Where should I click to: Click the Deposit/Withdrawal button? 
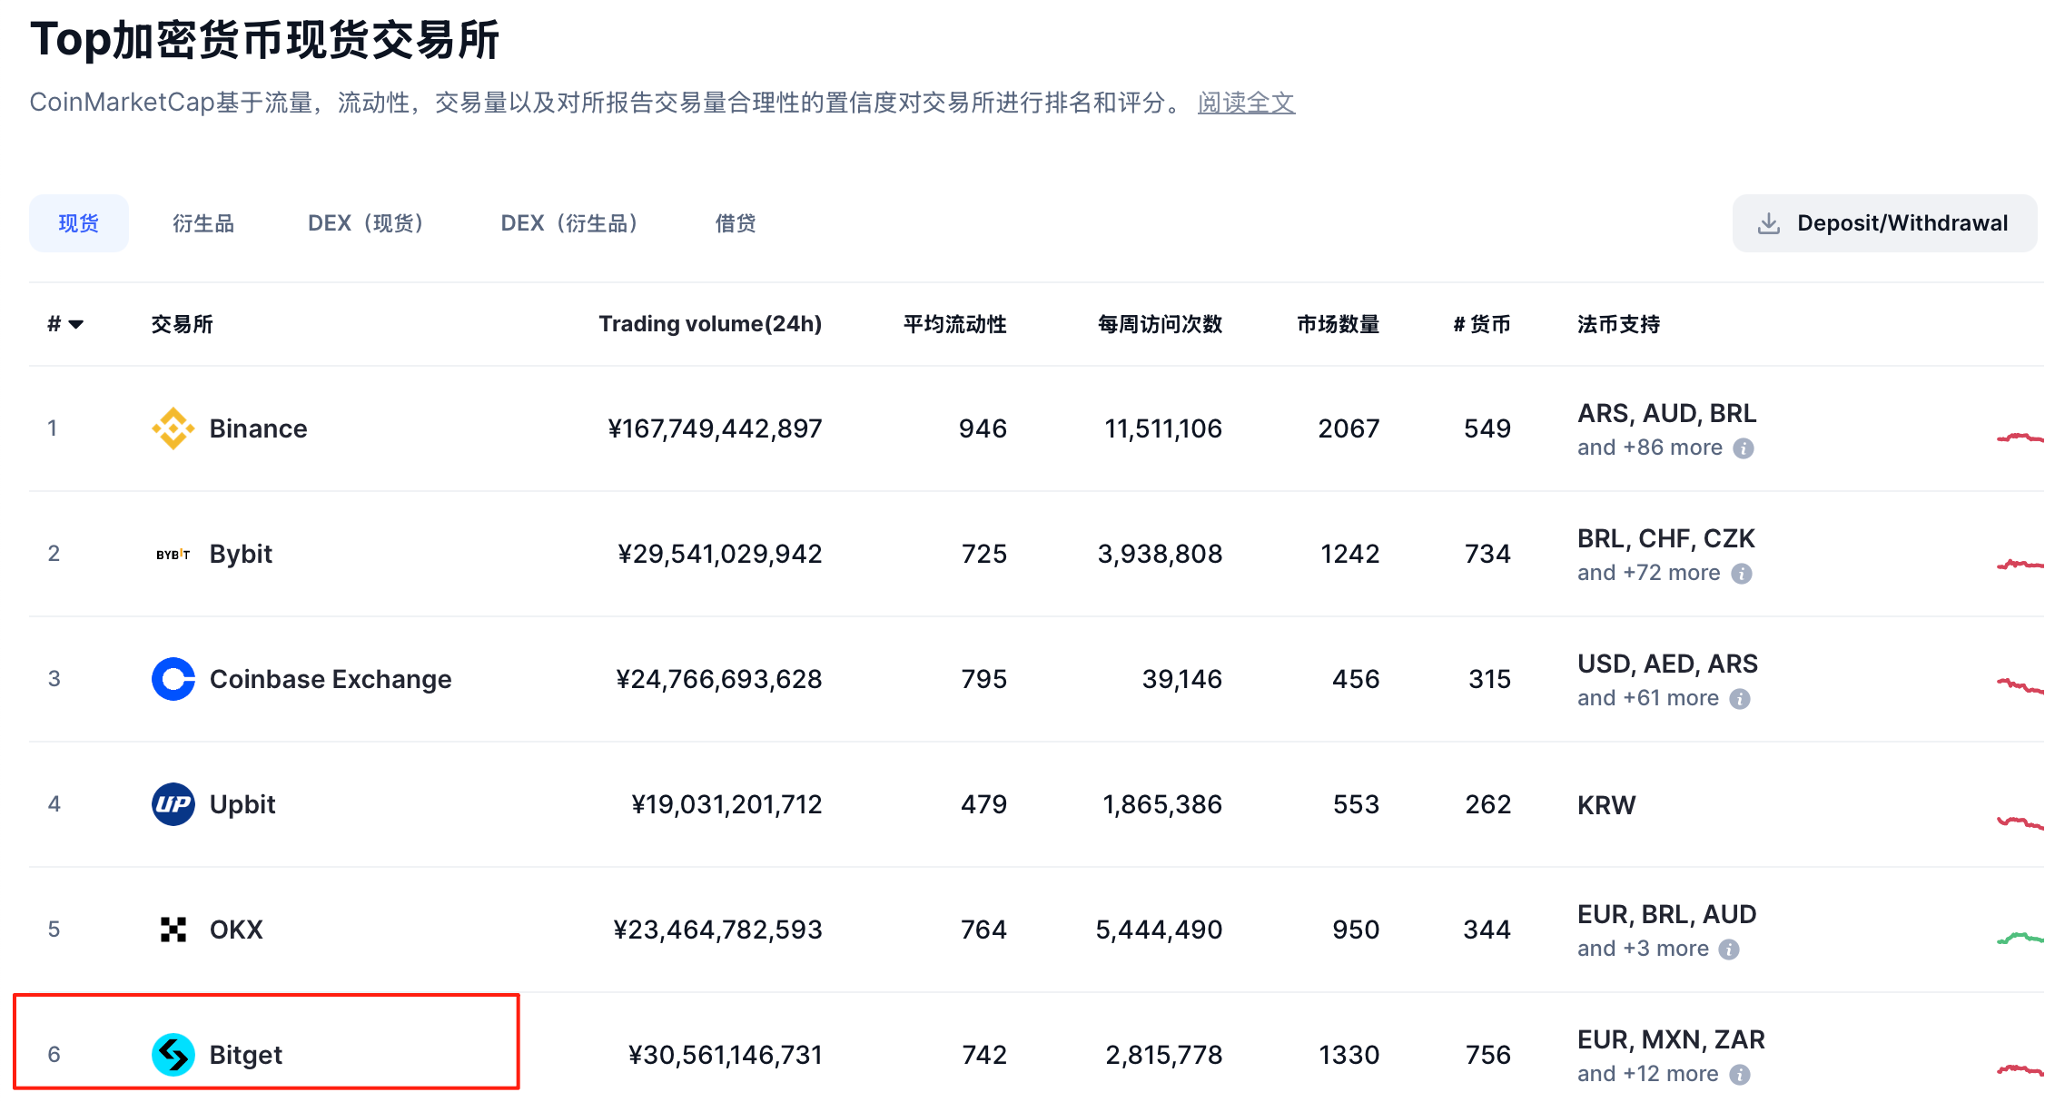pos(1884,223)
